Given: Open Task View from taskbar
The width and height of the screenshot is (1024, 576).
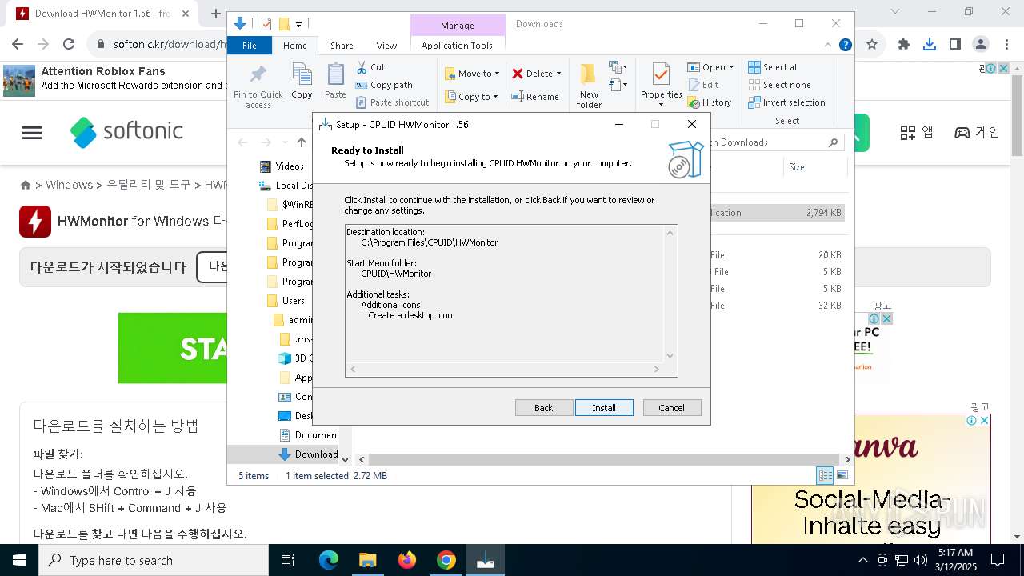Looking at the screenshot, I should (x=288, y=560).
